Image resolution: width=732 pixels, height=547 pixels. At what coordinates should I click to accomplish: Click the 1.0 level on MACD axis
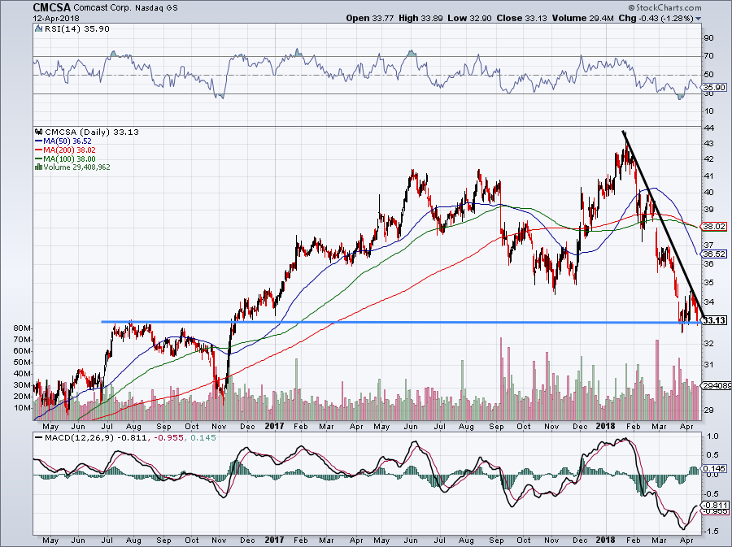[x=712, y=436]
